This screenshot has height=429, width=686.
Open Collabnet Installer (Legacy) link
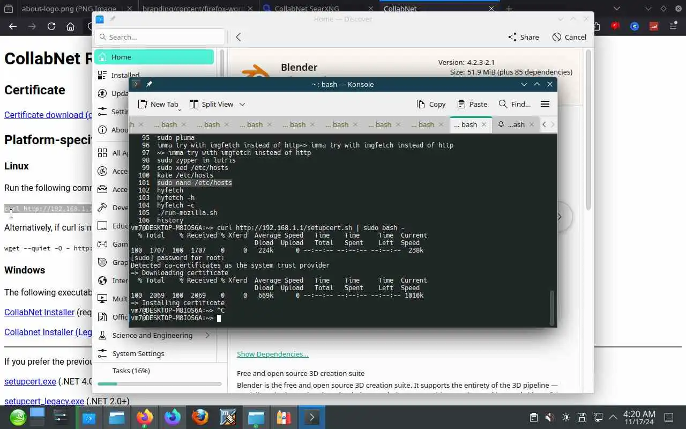coord(48,332)
